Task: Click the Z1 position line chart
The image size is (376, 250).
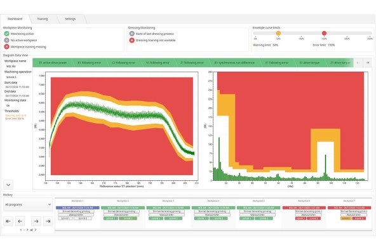Action: pos(122,126)
